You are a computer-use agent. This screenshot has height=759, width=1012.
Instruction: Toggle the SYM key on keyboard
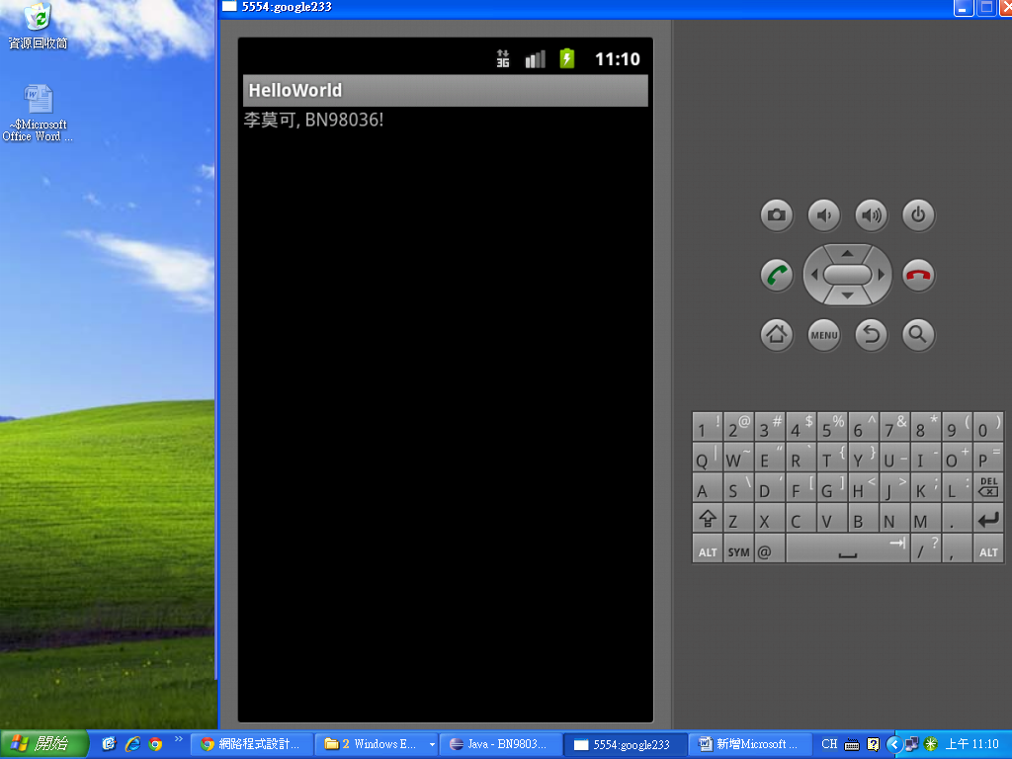(738, 551)
